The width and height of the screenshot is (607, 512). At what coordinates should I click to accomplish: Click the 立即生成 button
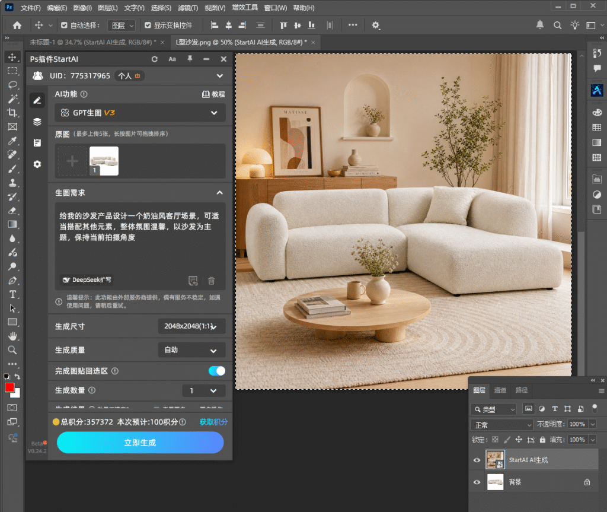tap(140, 443)
